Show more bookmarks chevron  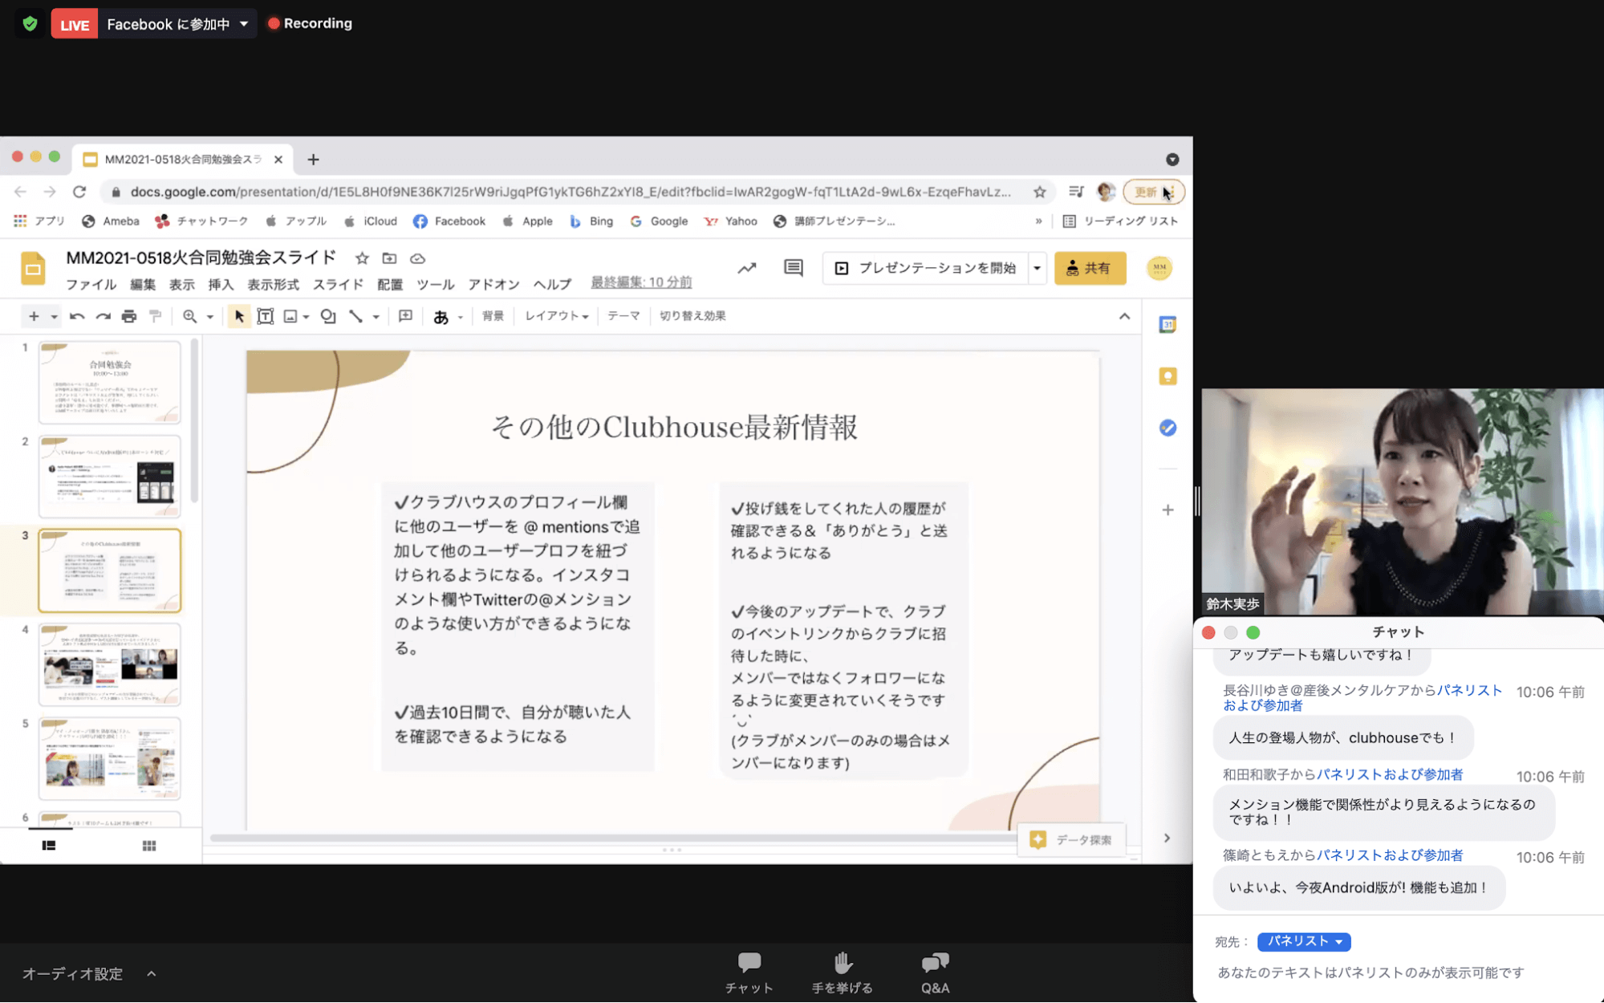pyautogui.click(x=1038, y=221)
